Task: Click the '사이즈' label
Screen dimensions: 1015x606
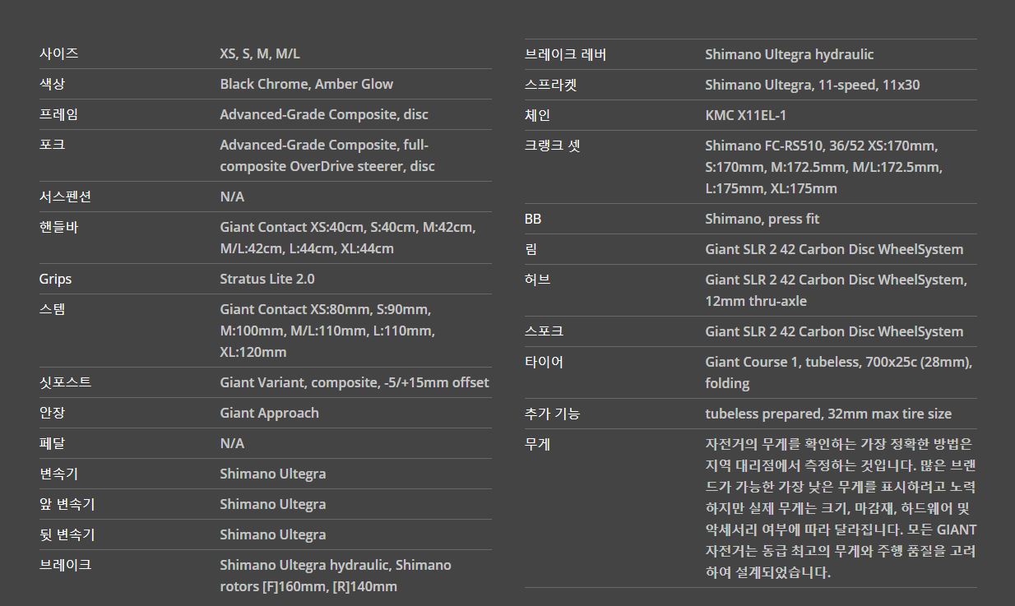Action: pyautogui.click(x=59, y=53)
